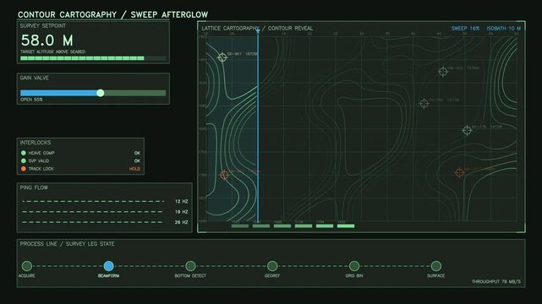542x304 pixels.
Task: Click the THROUGHPUT 79 MB/S readout
Action: pyautogui.click(x=496, y=281)
